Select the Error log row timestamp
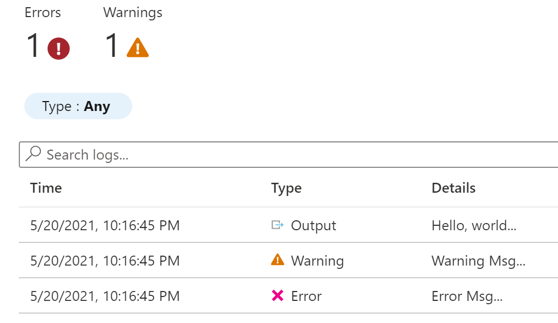558x323 pixels. tap(105, 296)
